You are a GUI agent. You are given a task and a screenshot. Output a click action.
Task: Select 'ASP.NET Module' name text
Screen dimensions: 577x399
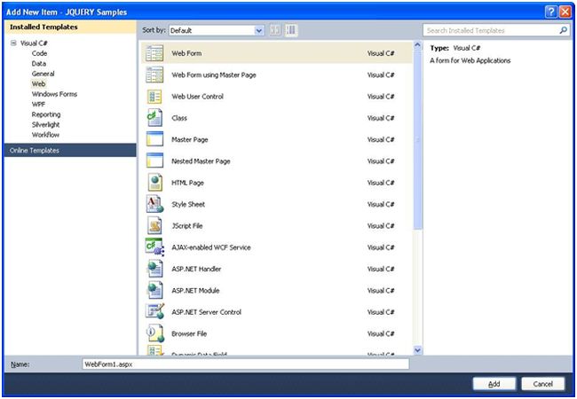(195, 290)
